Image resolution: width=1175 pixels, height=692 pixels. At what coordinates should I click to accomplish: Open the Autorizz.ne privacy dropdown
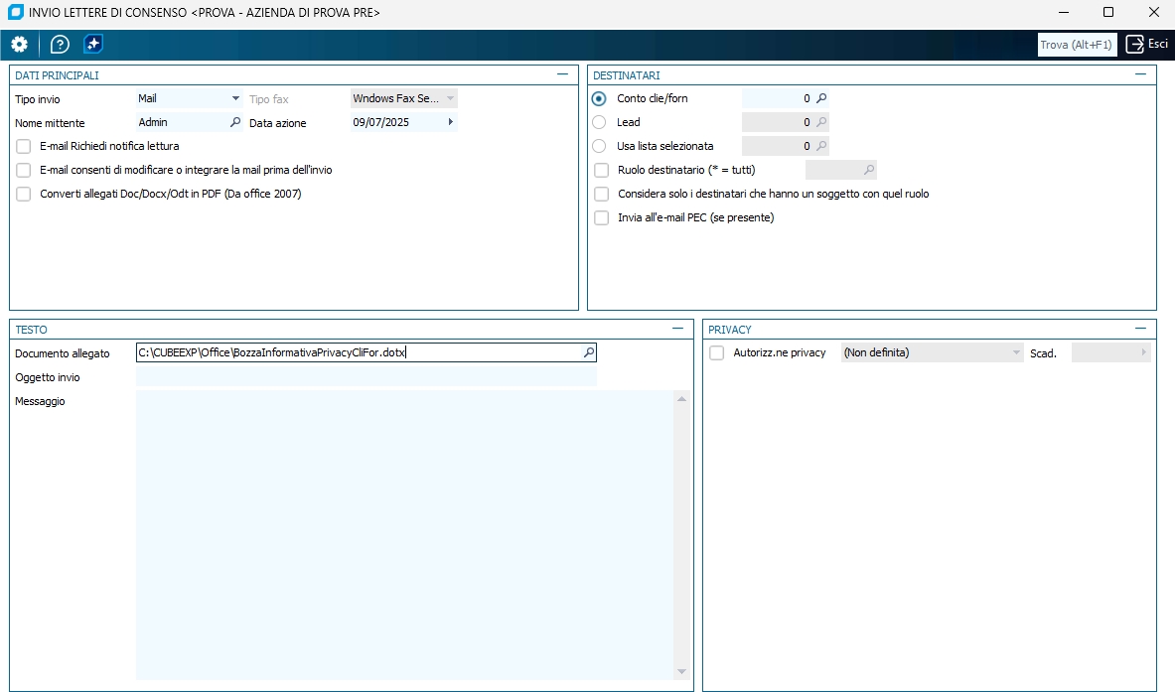click(1016, 352)
